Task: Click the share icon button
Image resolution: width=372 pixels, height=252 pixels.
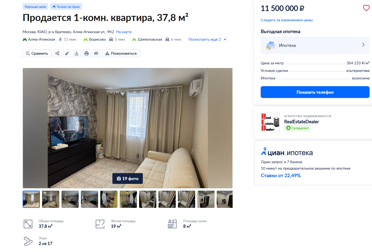Action: click(57, 53)
